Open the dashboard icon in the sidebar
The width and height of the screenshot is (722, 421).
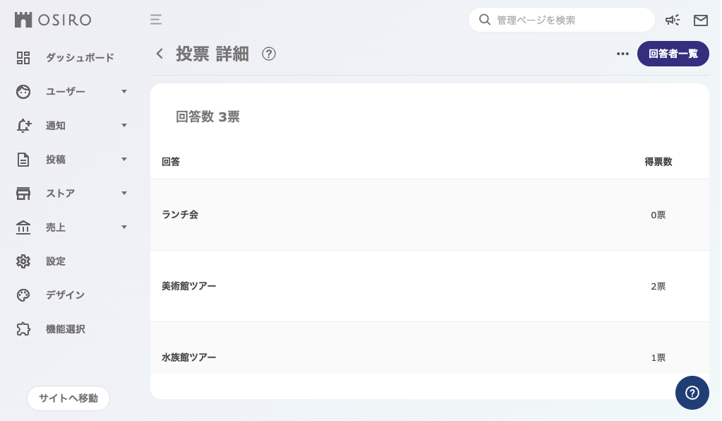pyautogui.click(x=23, y=57)
